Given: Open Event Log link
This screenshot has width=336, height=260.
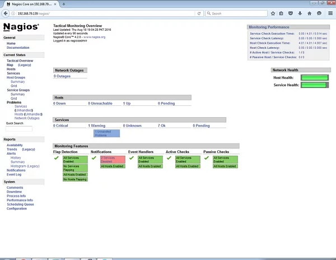Looking at the screenshot, I should pyautogui.click(x=14, y=174).
